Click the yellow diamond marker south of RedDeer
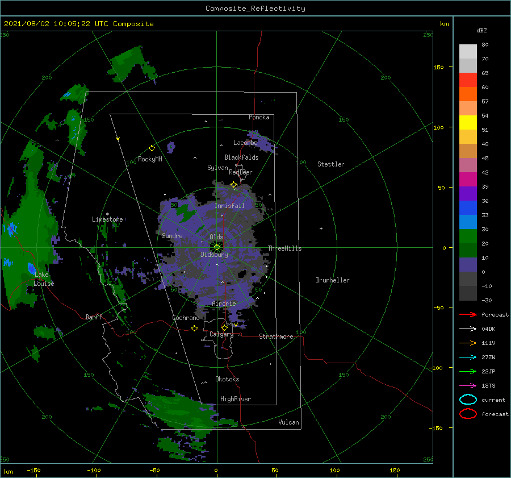 (x=234, y=185)
